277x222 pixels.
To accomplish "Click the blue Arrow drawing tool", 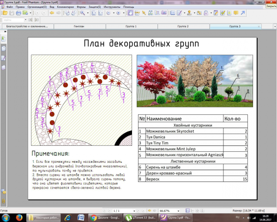I will point(243,13).
